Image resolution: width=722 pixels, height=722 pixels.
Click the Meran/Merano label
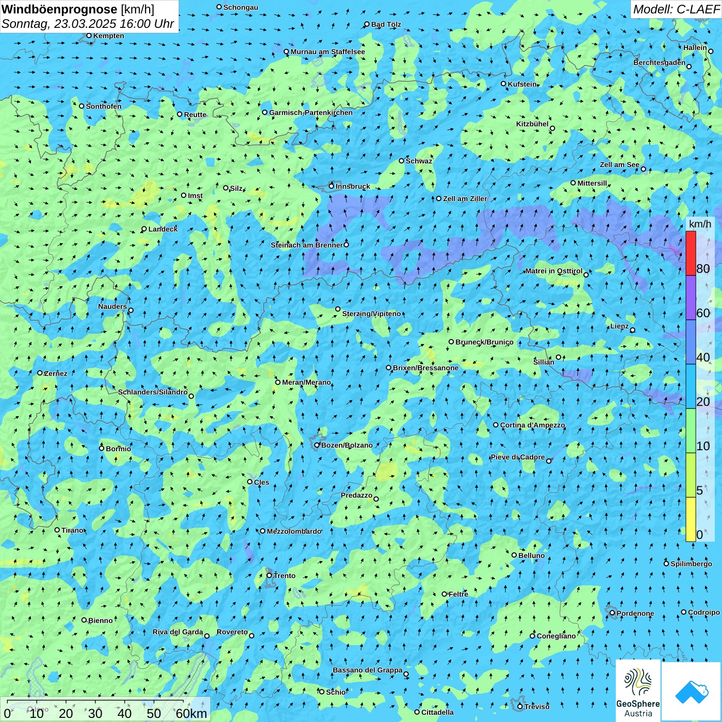pos(306,382)
